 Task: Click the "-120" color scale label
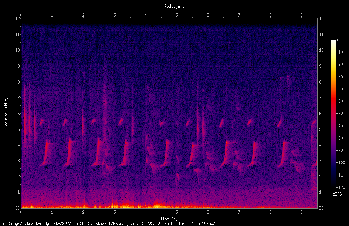pyautogui.click(x=340, y=188)
